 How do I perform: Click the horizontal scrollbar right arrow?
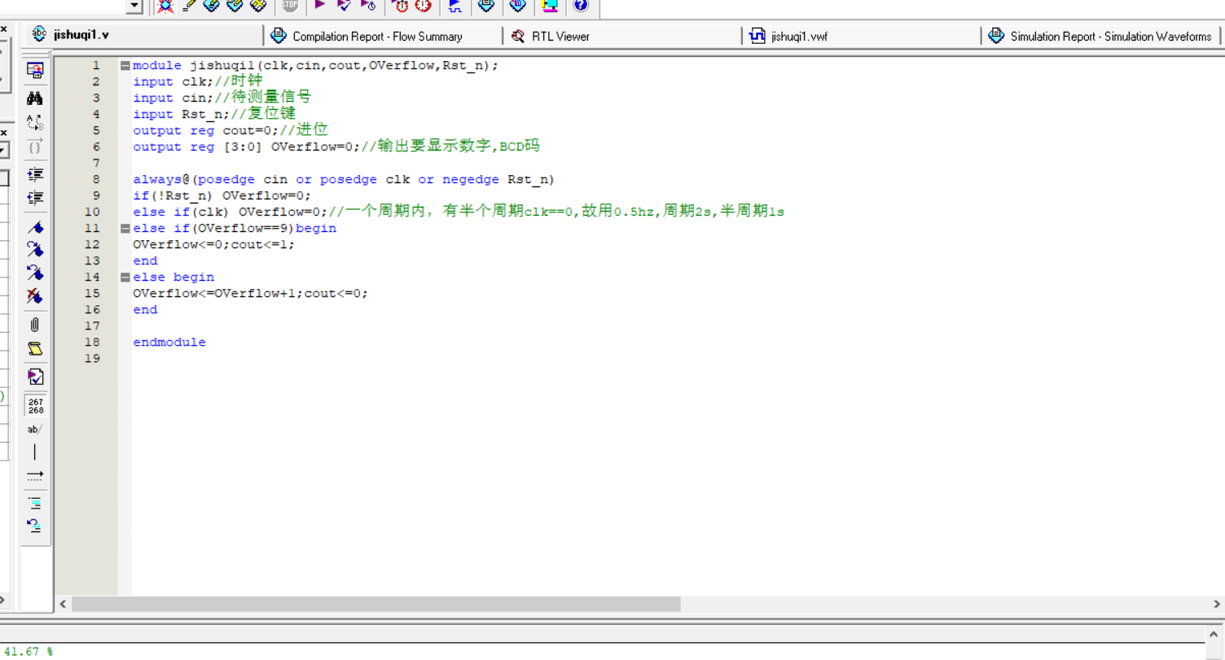pyautogui.click(x=1217, y=604)
